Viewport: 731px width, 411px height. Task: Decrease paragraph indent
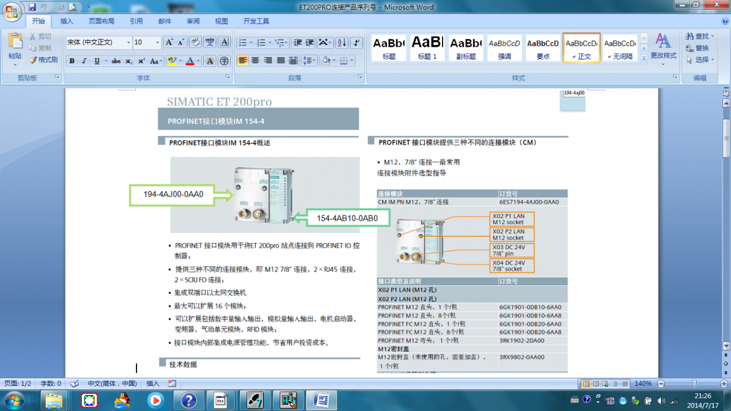[298, 42]
